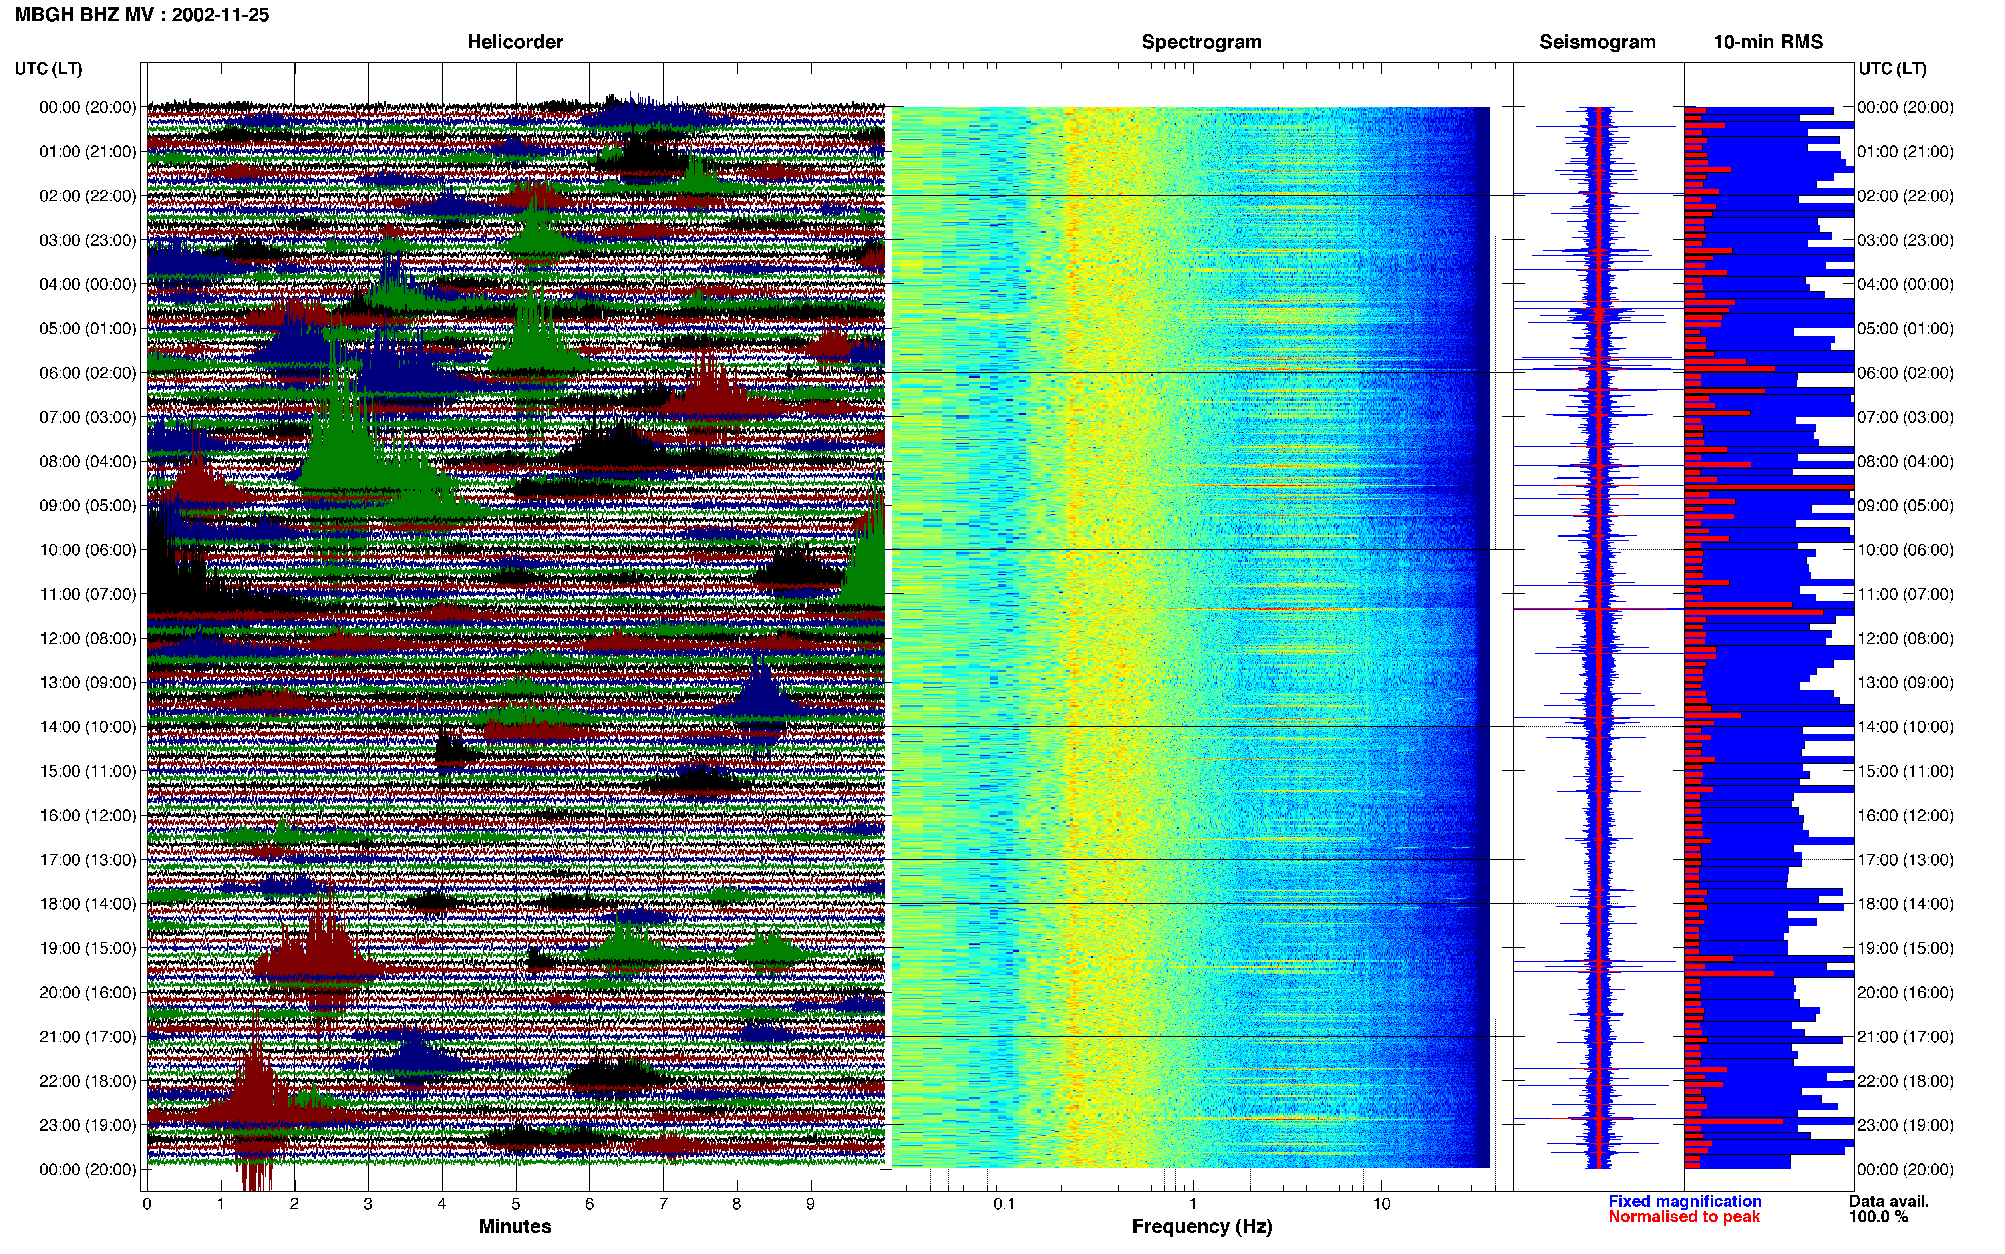Image resolution: width=2005 pixels, height=1254 pixels.
Task: Click the left '02:00 (22:00)' time label
Action: (88, 196)
